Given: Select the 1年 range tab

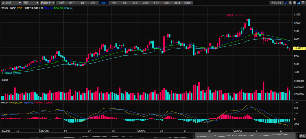Looking at the screenshot, I should (x=82, y=3).
